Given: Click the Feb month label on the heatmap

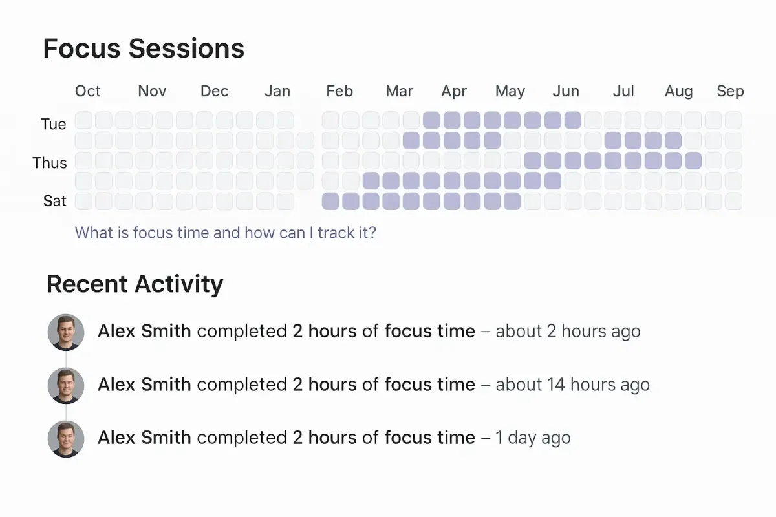Looking at the screenshot, I should click(x=339, y=92).
